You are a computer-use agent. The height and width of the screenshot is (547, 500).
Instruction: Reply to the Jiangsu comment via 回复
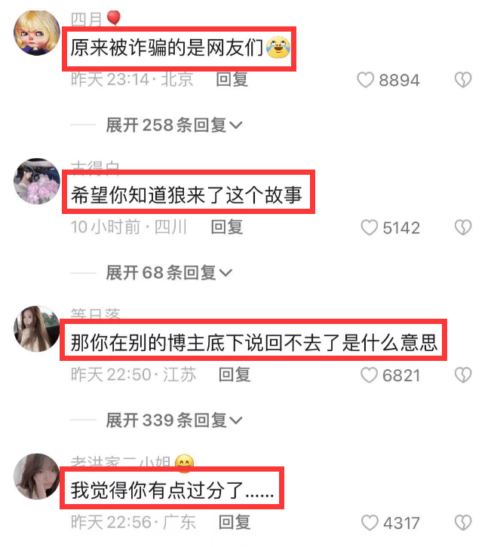coord(235,374)
